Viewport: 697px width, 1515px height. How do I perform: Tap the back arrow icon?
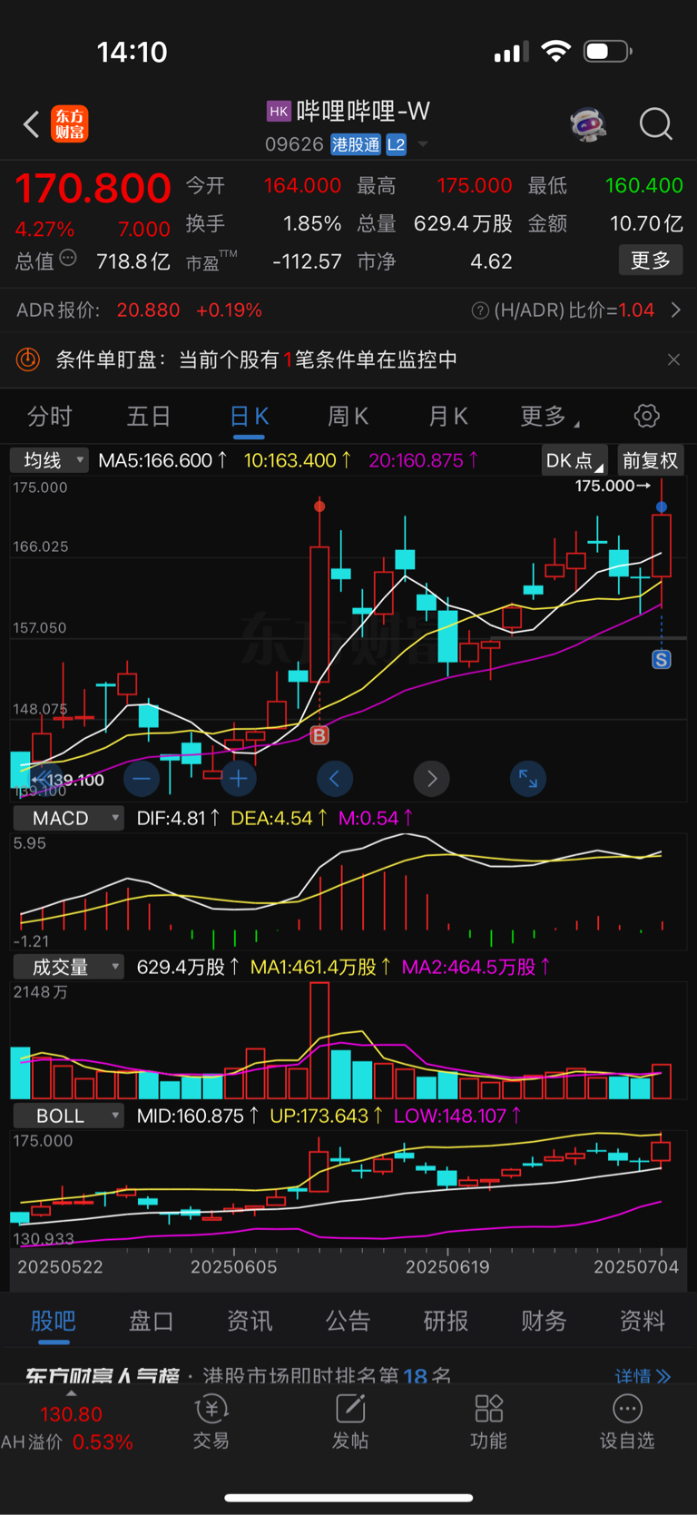[x=32, y=124]
